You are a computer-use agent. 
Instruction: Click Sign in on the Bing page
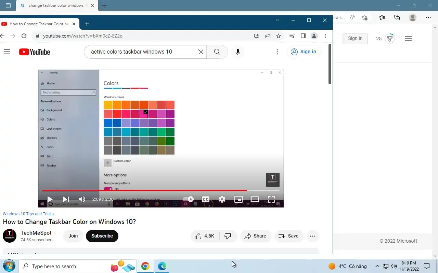[355, 39]
